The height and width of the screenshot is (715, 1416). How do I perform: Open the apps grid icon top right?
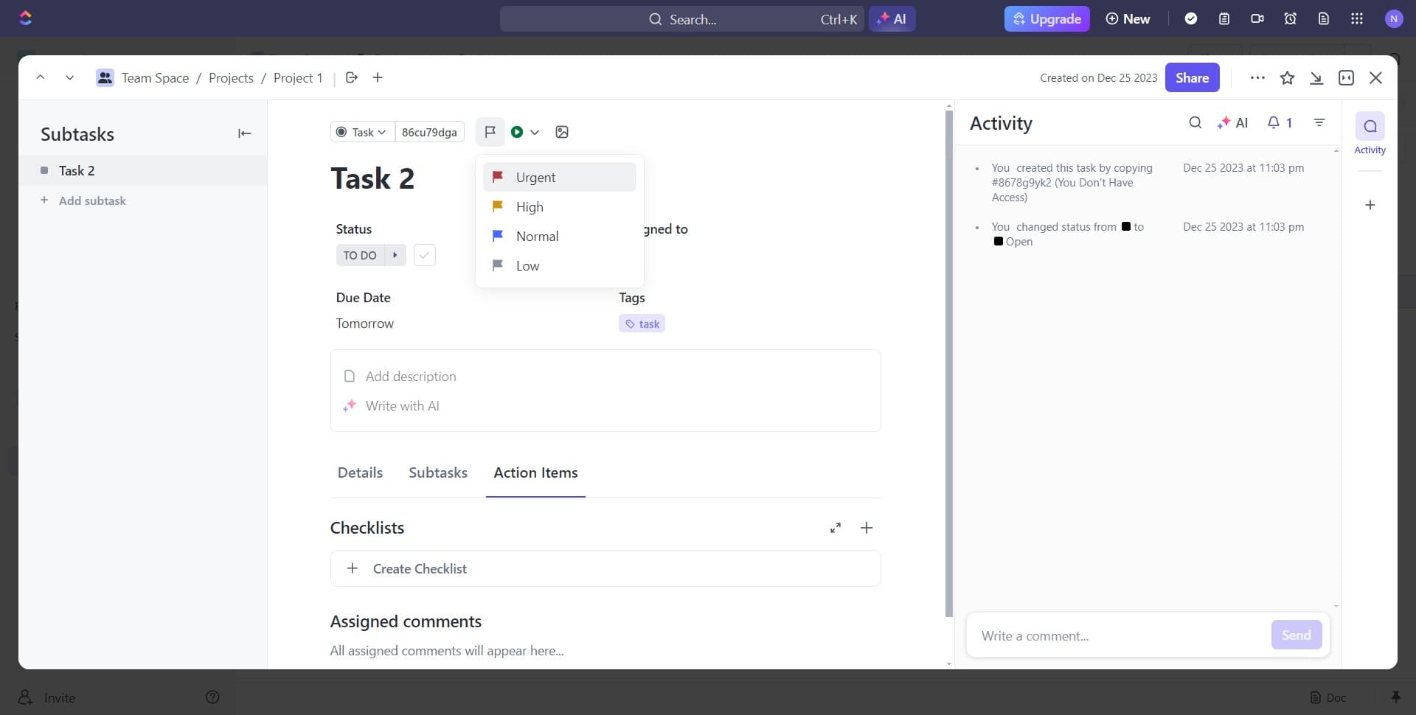1356,18
